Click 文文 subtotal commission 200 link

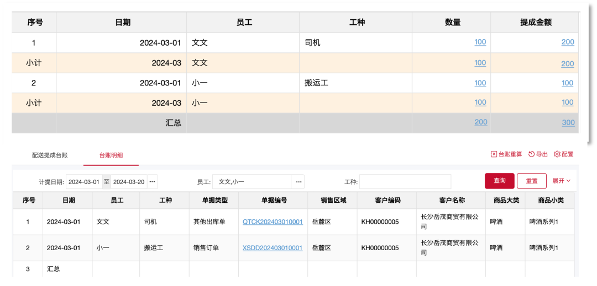[x=568, y=64]
